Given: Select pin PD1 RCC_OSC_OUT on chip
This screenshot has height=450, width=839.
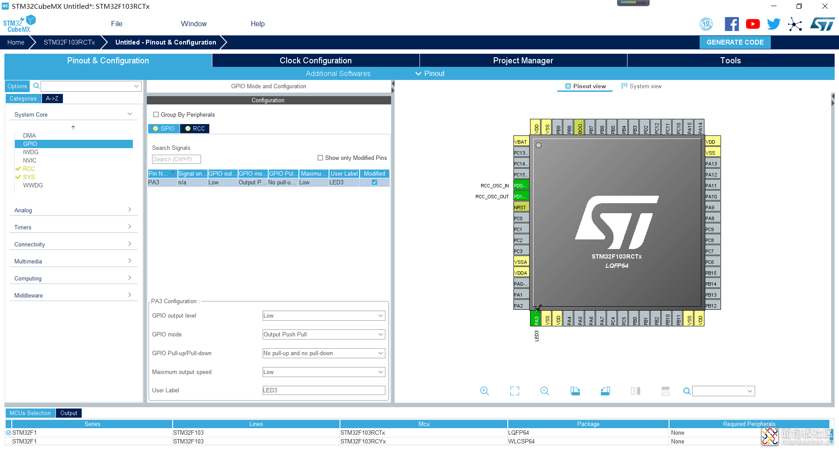Looking at the screenshot, I should (521, 196).
